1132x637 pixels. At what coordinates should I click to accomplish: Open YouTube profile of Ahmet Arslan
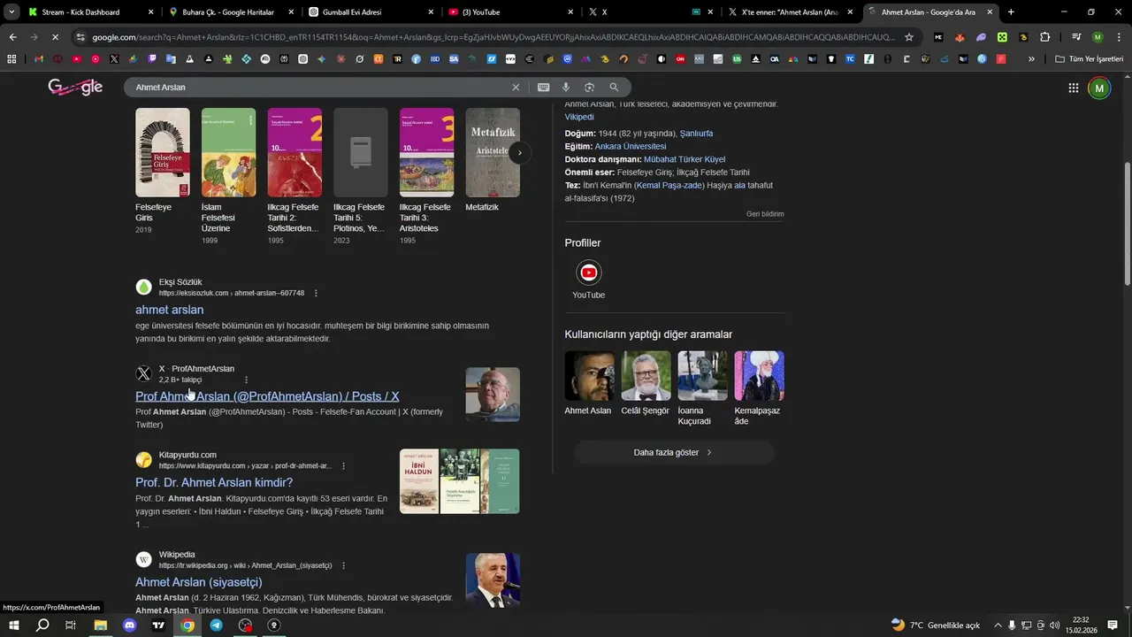point(588,280)
